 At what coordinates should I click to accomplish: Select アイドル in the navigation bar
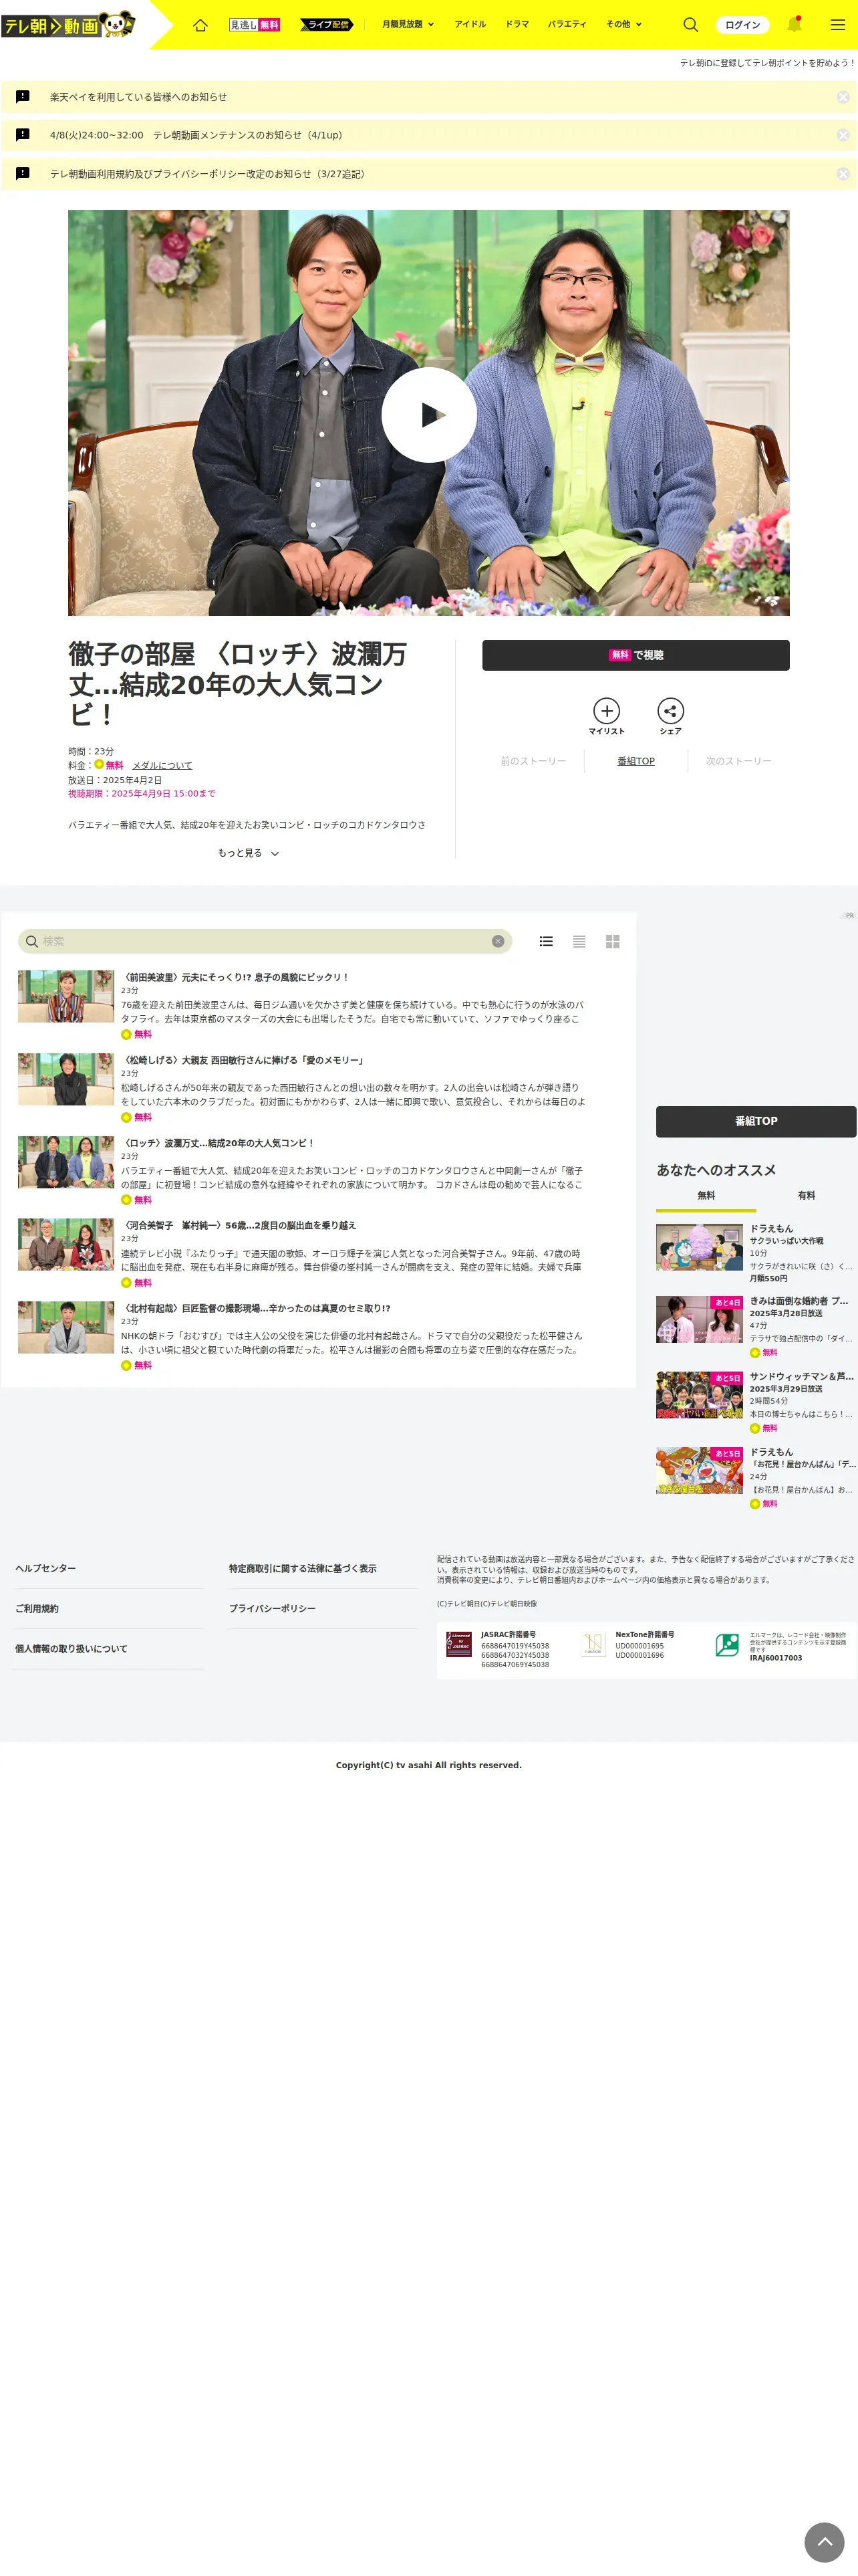coord(470,24)
